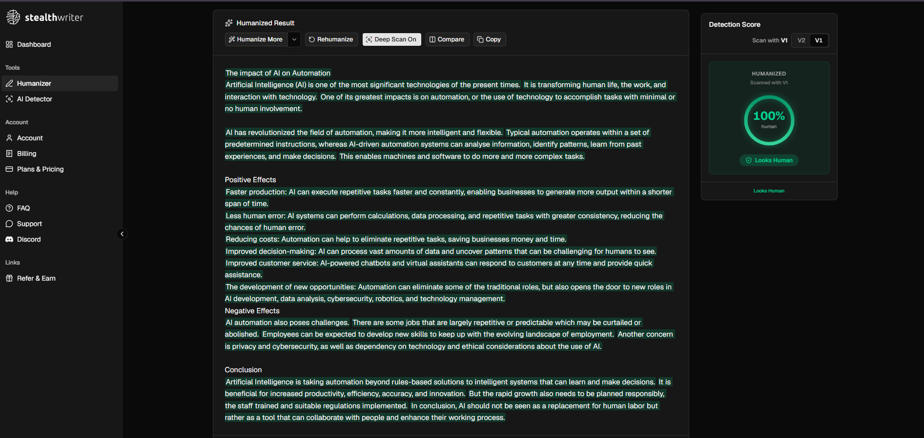The image size is (924, 438).
Task: Click the 'Detection Score' panel title
Action: [x=735, y=24]
